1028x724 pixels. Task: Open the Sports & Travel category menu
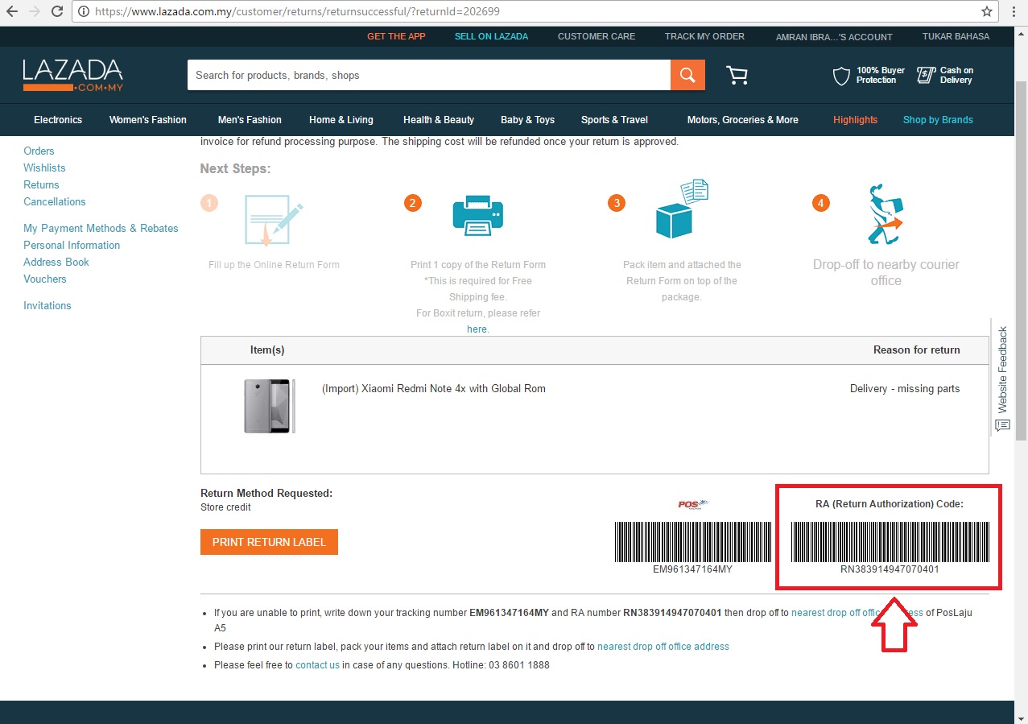614,120
